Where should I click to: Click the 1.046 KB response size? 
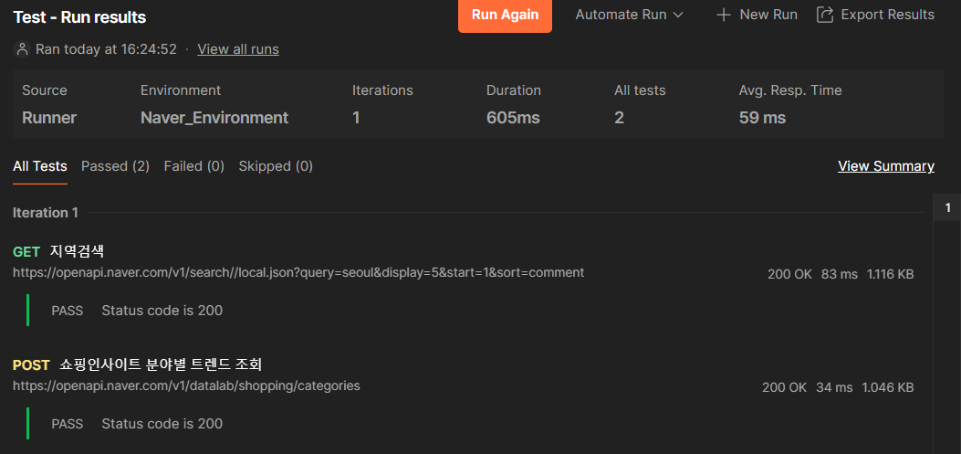887,387
